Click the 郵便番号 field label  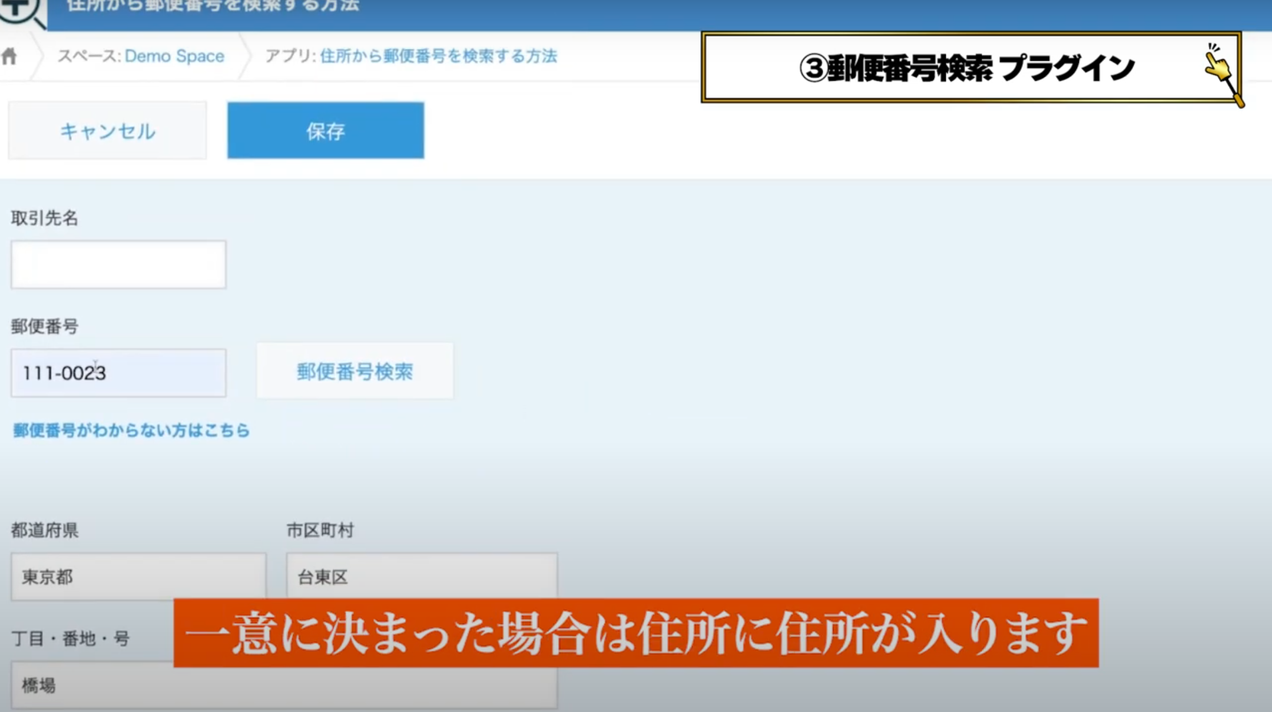point(45,326)
